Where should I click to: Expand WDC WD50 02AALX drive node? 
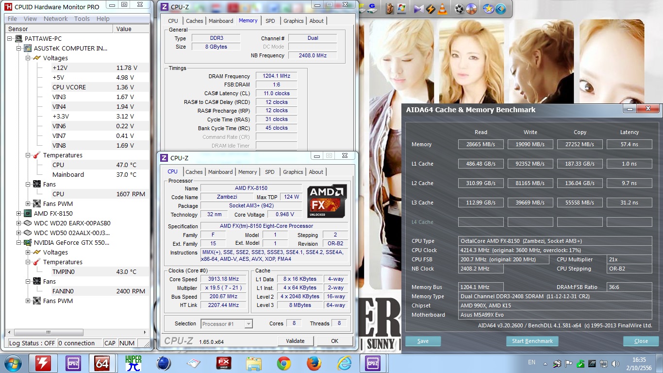point(19,233)
